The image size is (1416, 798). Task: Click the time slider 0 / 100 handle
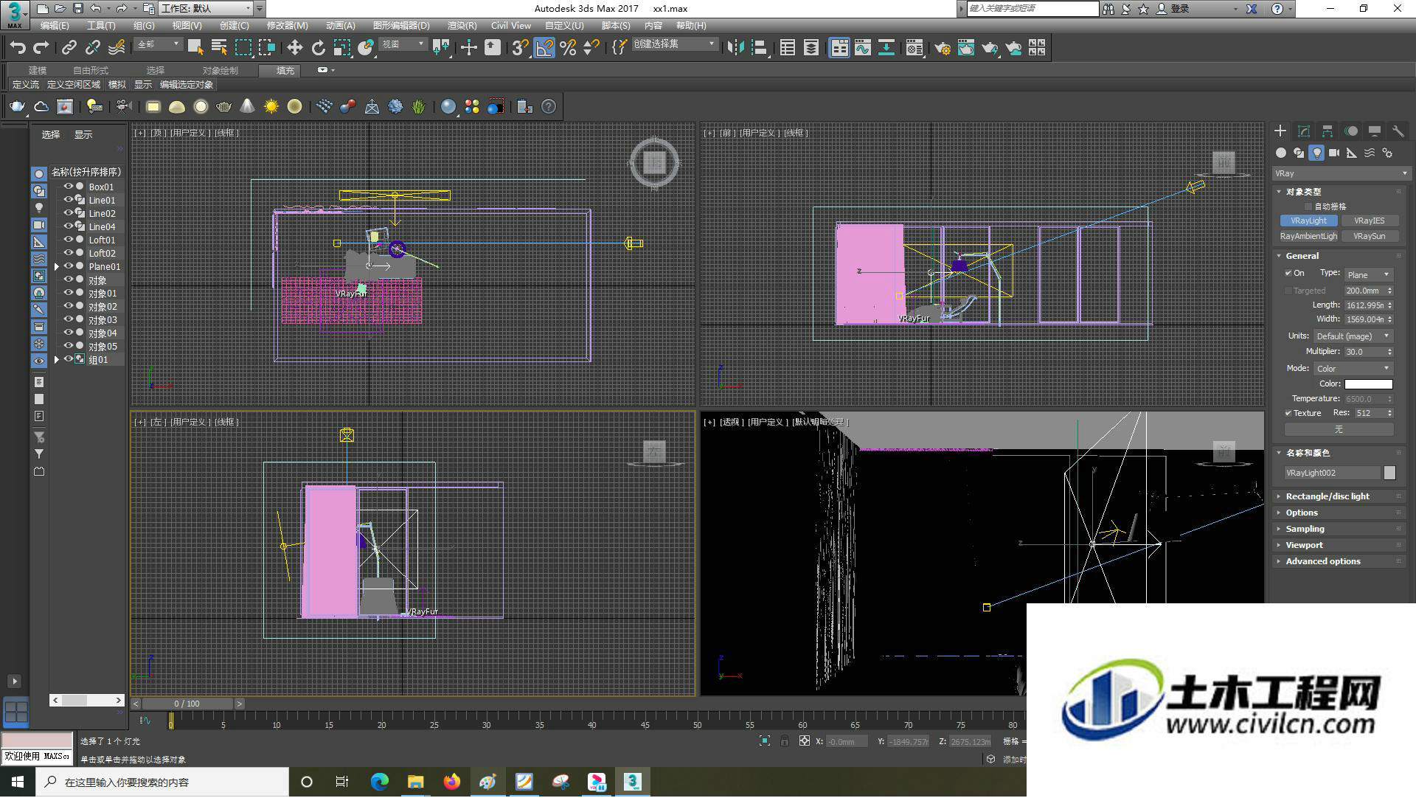(x=187, y=704)
